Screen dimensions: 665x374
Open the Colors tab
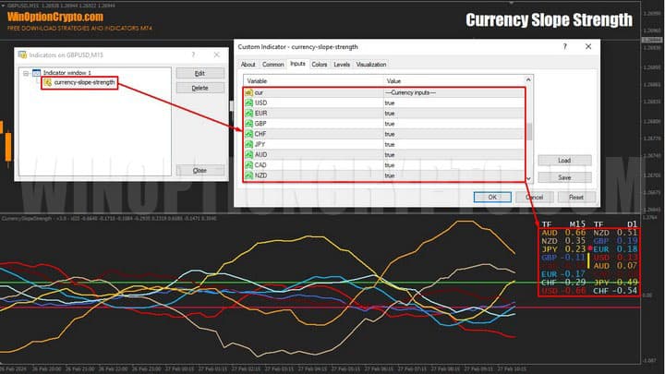319,65
